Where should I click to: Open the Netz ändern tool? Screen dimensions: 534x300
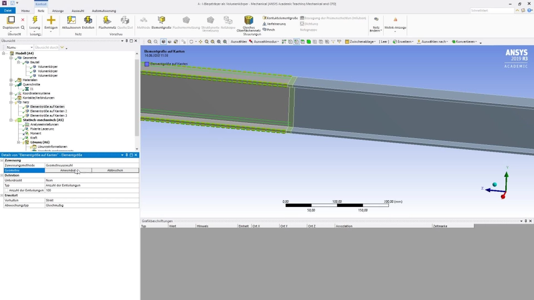[x=376, y=24]
